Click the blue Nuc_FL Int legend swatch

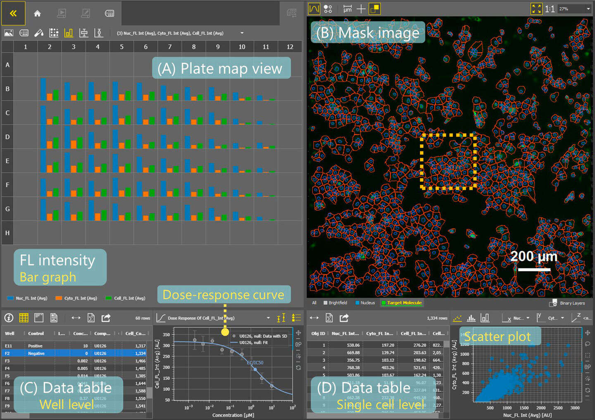point(9,298)
